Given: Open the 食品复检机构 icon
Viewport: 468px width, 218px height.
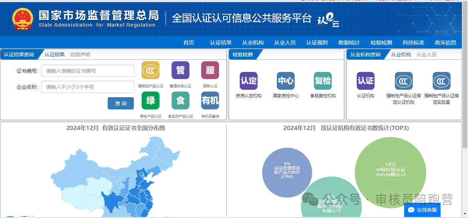Looking at the screenshot, I should pos(323,81).
